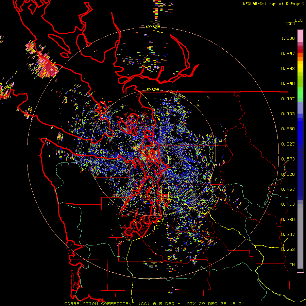Click the 0.307 scale value
The width and height of the screenshot is (306, 306).
288,235
